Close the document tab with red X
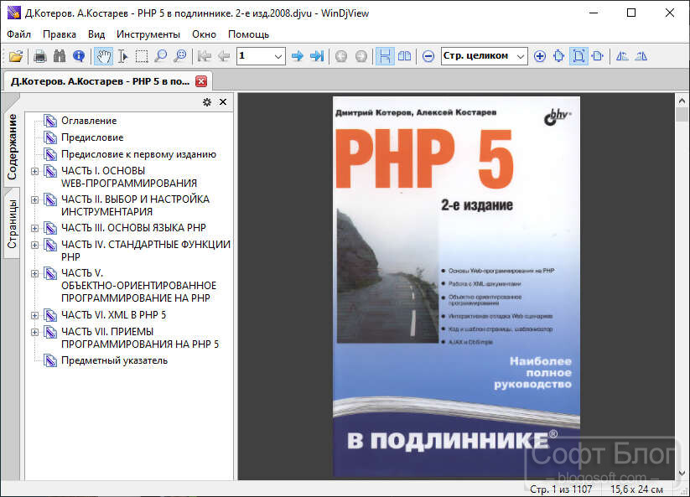This screenshot has height=497, width=690. click(x=201, y=81)
